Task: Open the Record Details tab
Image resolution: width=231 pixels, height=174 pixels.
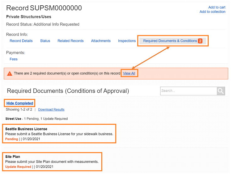Action: click(x=21, y=41)
